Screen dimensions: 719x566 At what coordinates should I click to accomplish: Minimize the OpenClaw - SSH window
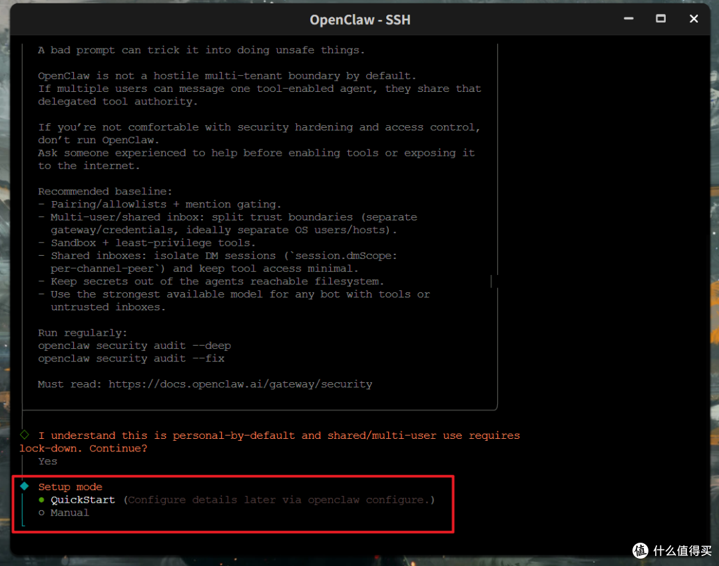click(628, 19)
